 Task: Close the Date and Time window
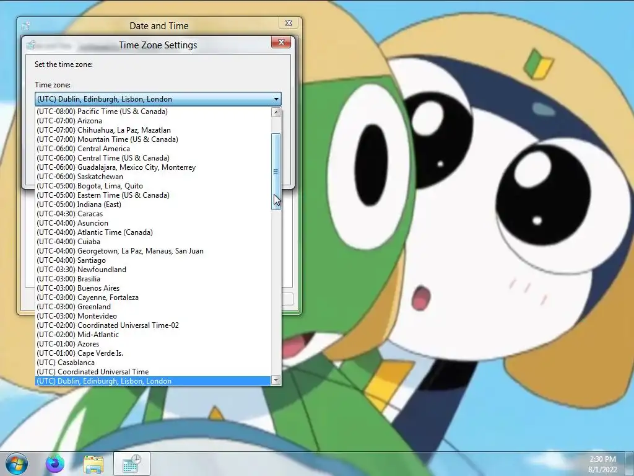[289, 23]
